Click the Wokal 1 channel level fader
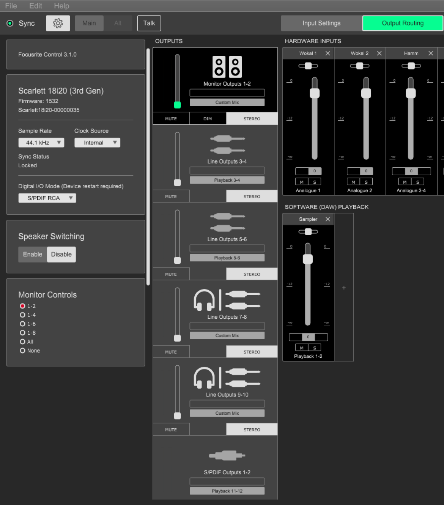444x505 pixels. [x=315, y=93]
